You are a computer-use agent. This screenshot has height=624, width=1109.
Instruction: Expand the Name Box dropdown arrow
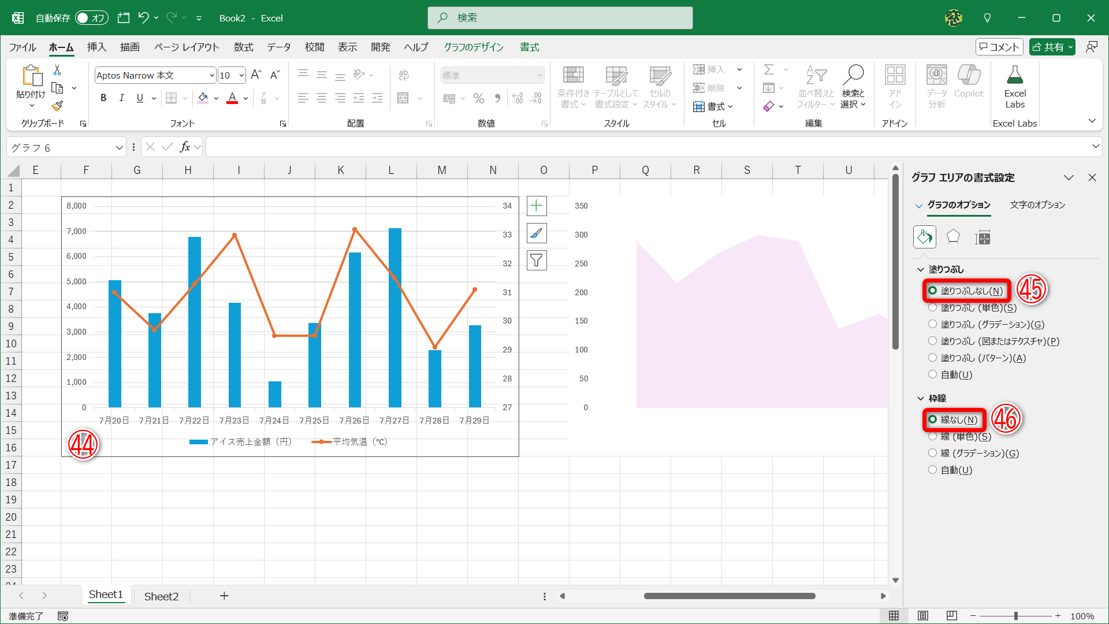[x=119, y=148]
